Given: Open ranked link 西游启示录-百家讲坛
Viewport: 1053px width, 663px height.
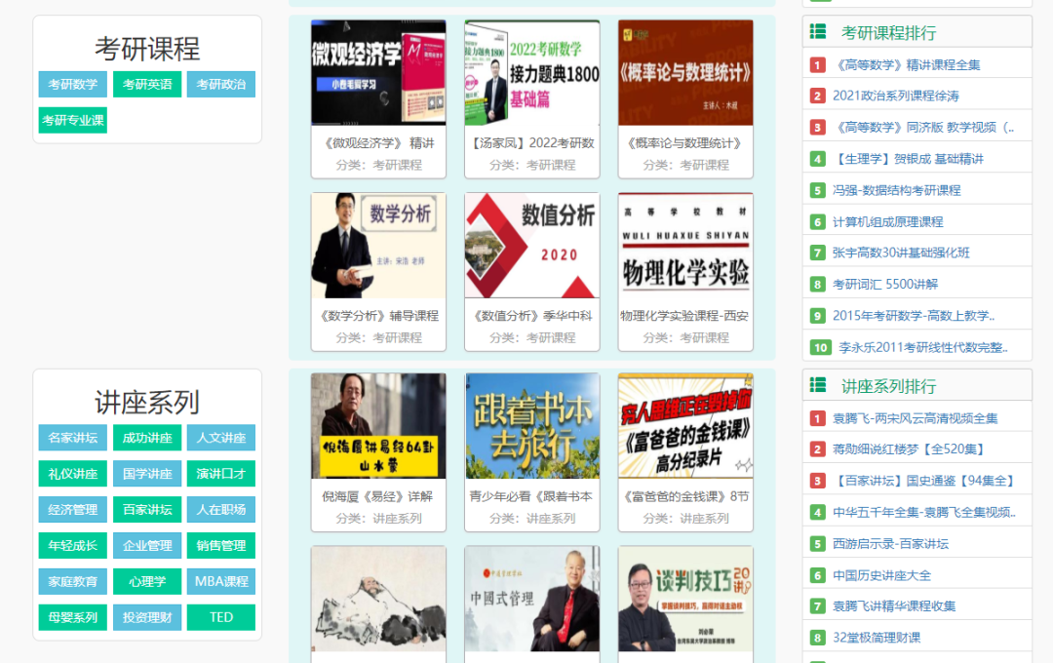Looking at the screenshot, I should click(x=890, y=544).
